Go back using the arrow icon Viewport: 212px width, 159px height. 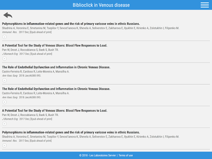click(8, 15)
